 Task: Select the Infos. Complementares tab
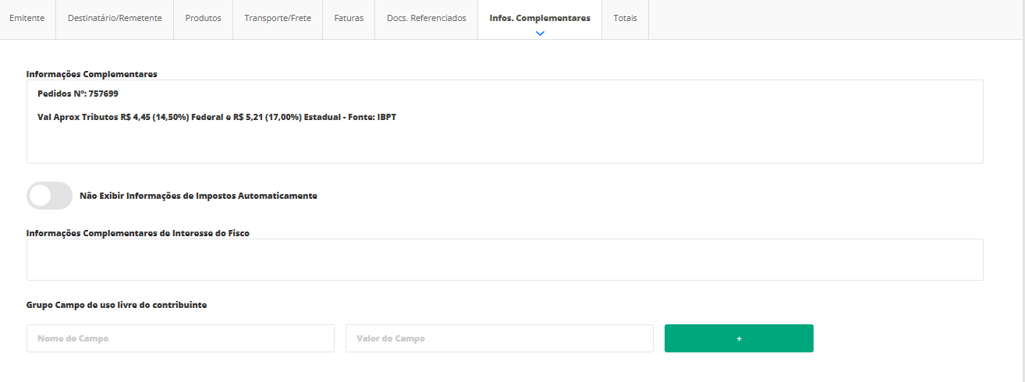point(540,18)
